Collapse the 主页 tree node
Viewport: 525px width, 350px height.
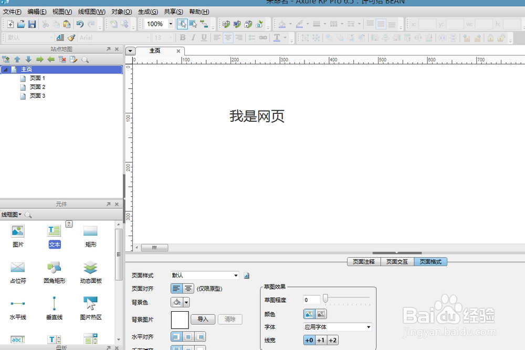tap(5, 70)
